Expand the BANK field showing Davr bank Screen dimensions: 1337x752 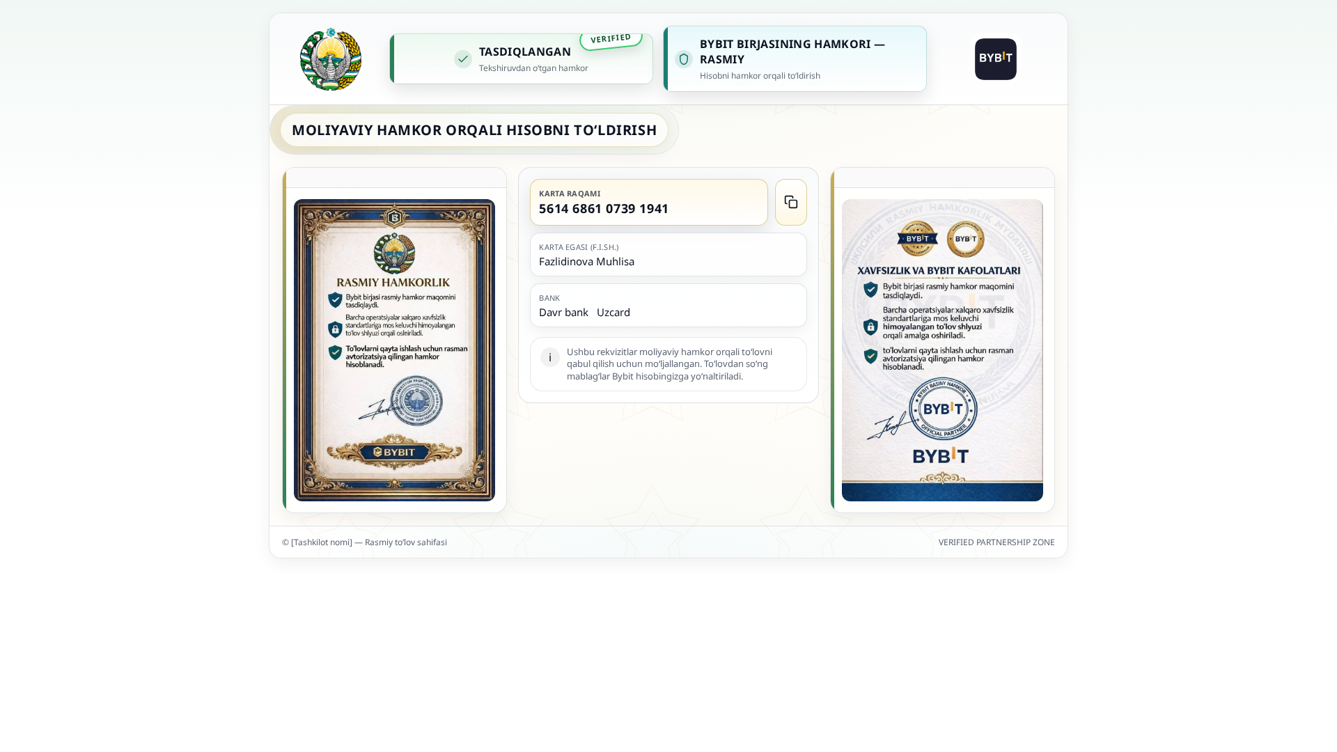pyautogui.click(x=668, y=305)
